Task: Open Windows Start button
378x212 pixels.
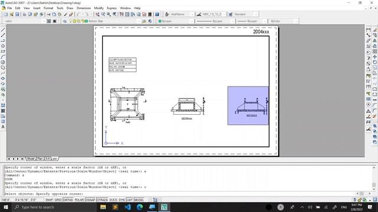Action: point(6,207)
